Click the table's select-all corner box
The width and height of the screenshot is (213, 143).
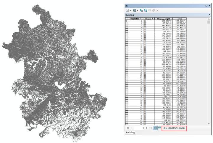[x=127, y=19]
